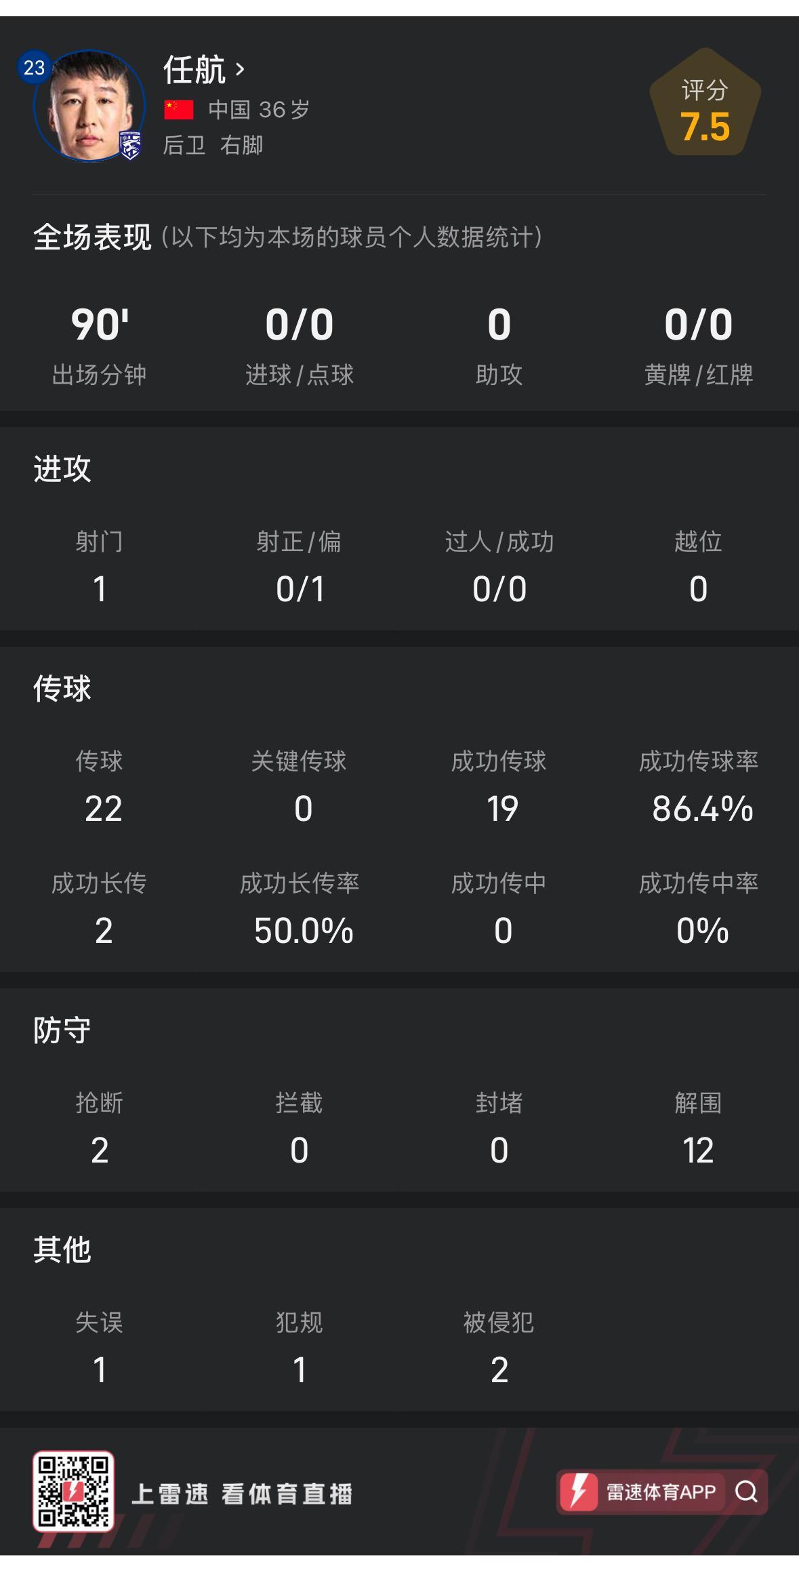
Task: Tap the 90' minutes played stat
Action: click(x=100, y=325)
